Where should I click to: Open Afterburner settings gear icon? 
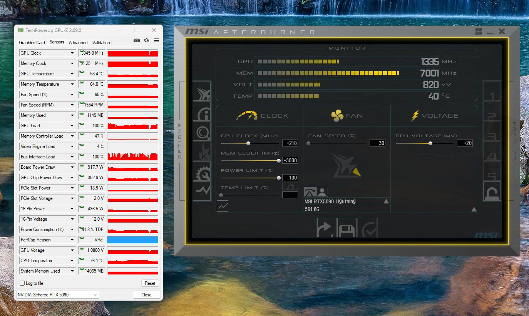pos(202,171)
